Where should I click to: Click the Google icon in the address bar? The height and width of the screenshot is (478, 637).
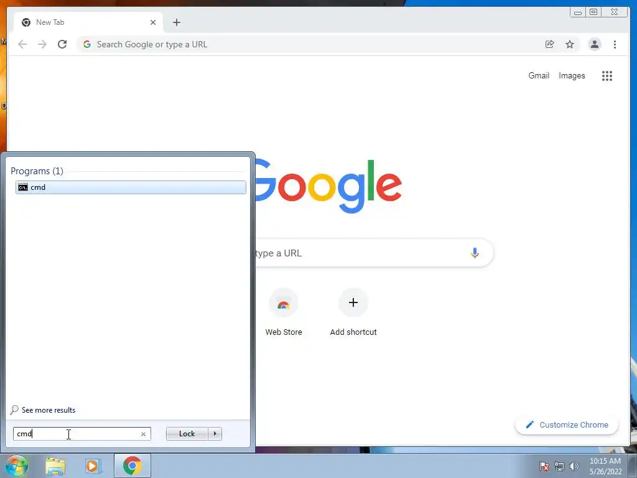coord(87,44)
